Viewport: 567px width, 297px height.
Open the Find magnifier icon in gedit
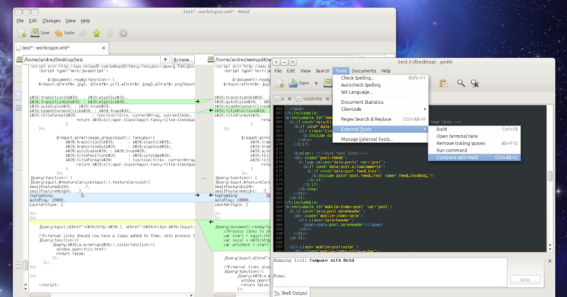pos(461,83)
